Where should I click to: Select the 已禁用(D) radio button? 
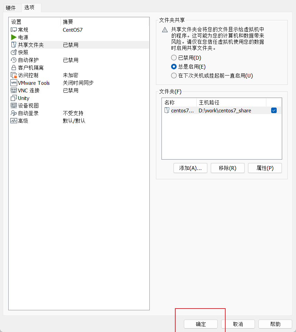[x=174, y=58]
